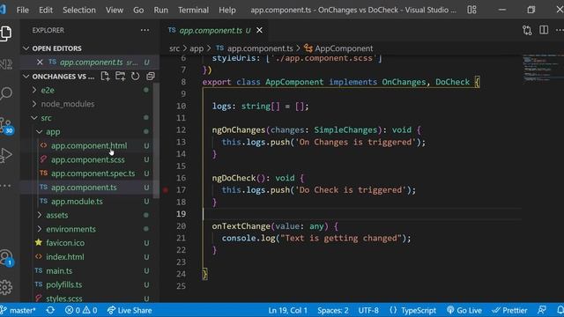Open feedback icon in status bar
The height and width of the screenshot is (317, 564).
[x=542, y=310]
